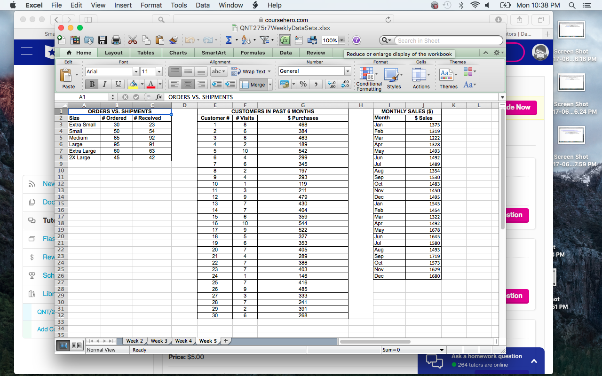
Task: Click the Name Box showing A1
Action: click(82, 97)
